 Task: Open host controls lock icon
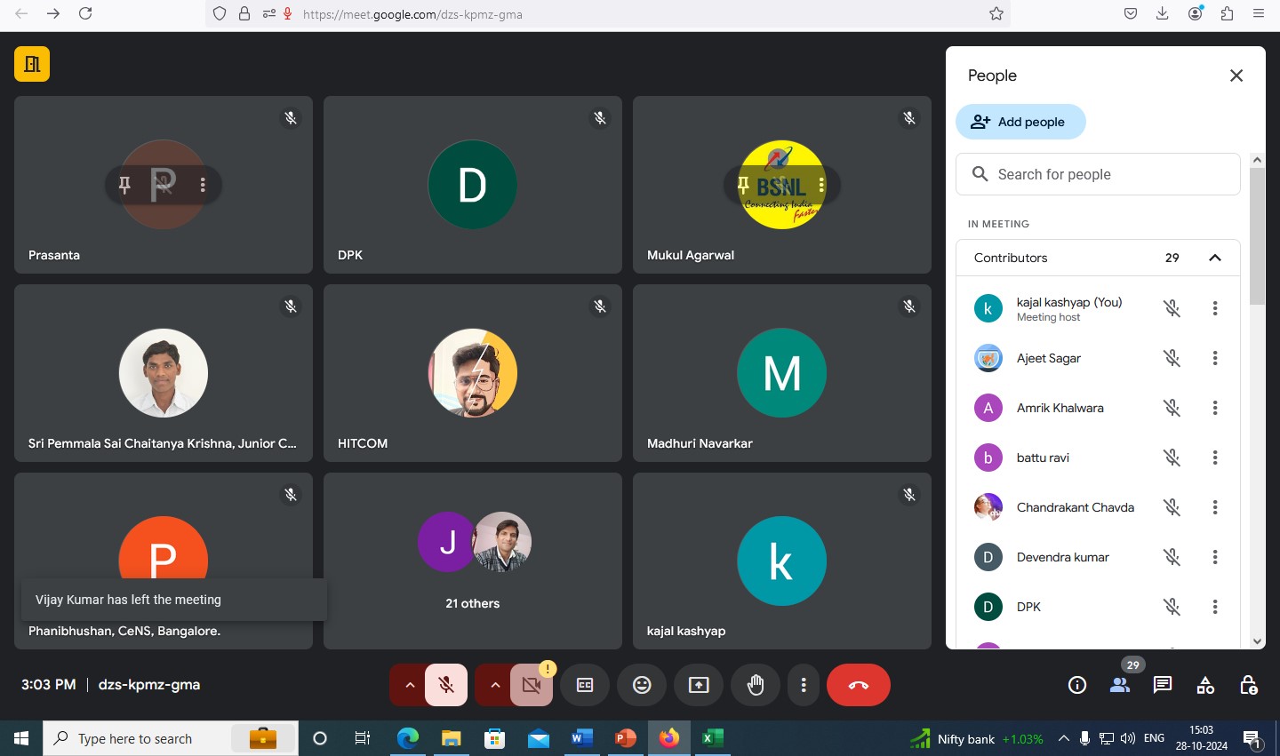click(1248, 685)
